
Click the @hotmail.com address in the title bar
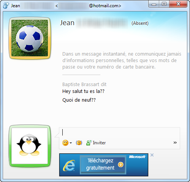coord(105,6)
